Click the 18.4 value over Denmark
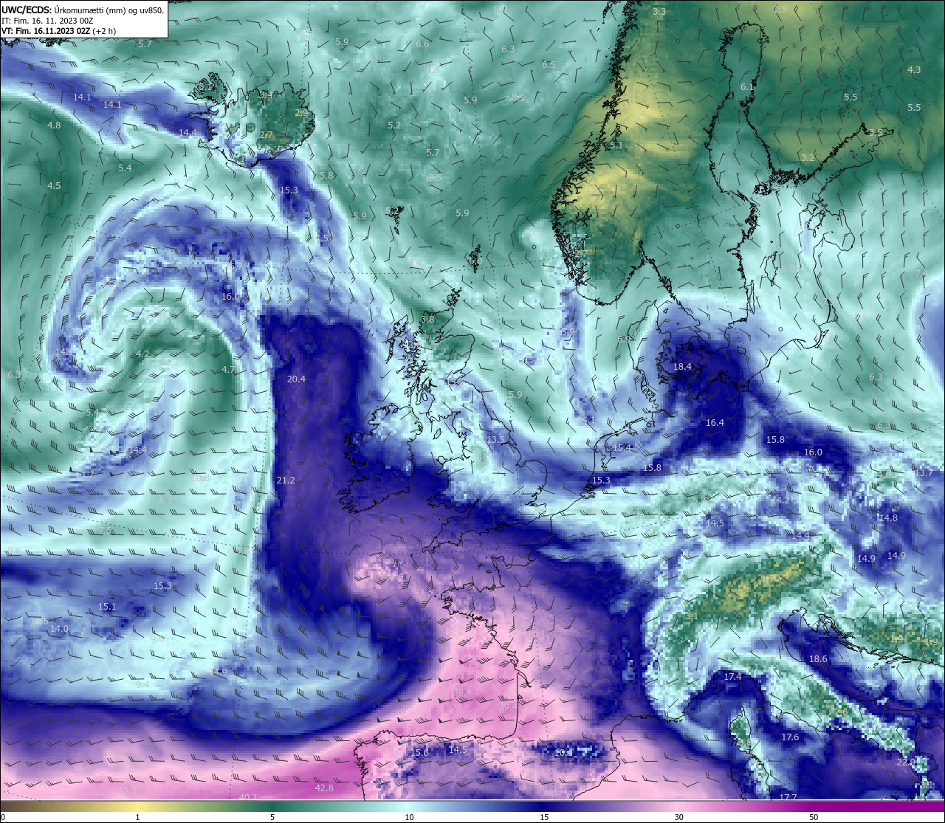The height and width of the screenshot is (823, 945). click(683, 367)
